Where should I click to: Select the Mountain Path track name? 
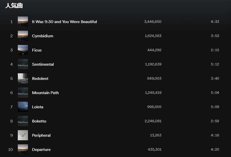[x=45, y=93]
